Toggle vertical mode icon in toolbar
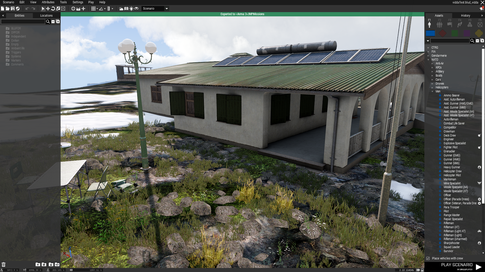This screenshot has height=272, width=485. pyautogui.click(x=83, y=9)
